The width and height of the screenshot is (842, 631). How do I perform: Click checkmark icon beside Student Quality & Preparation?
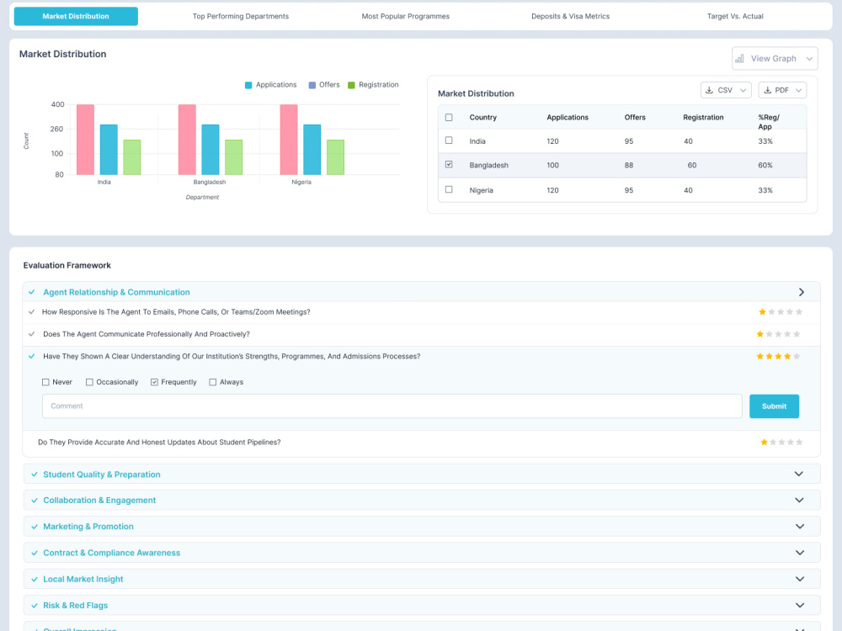click(35, 475)
